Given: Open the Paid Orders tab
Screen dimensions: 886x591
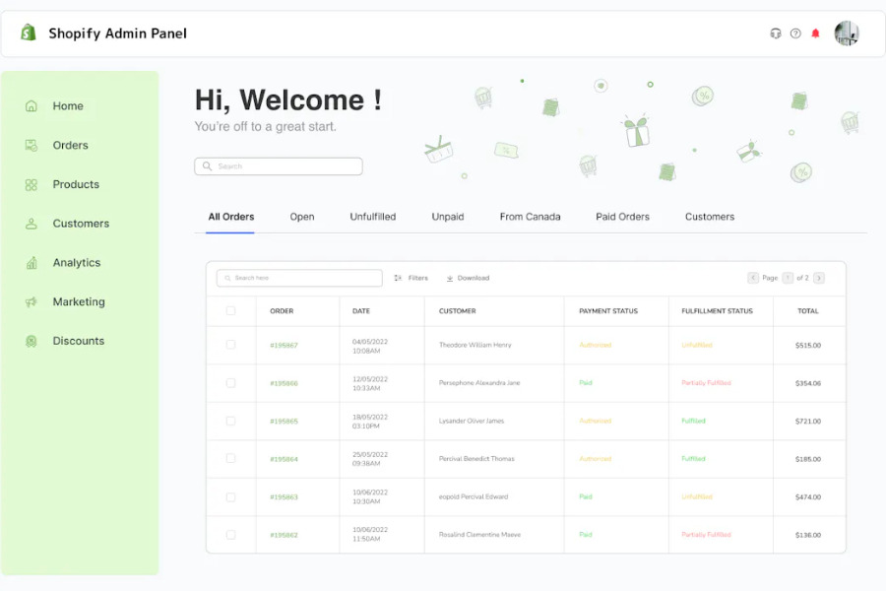Looking at the screenshot, I should (622, 216).
